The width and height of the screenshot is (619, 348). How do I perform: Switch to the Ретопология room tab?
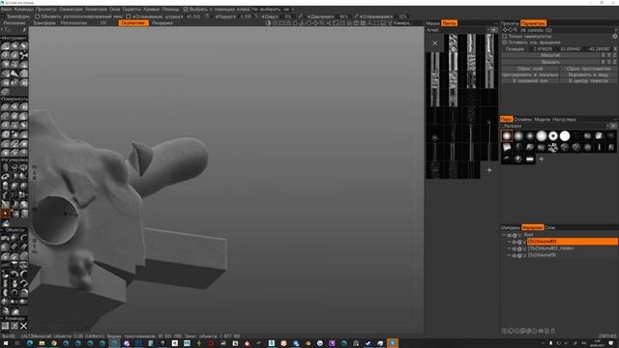(74, 23)
